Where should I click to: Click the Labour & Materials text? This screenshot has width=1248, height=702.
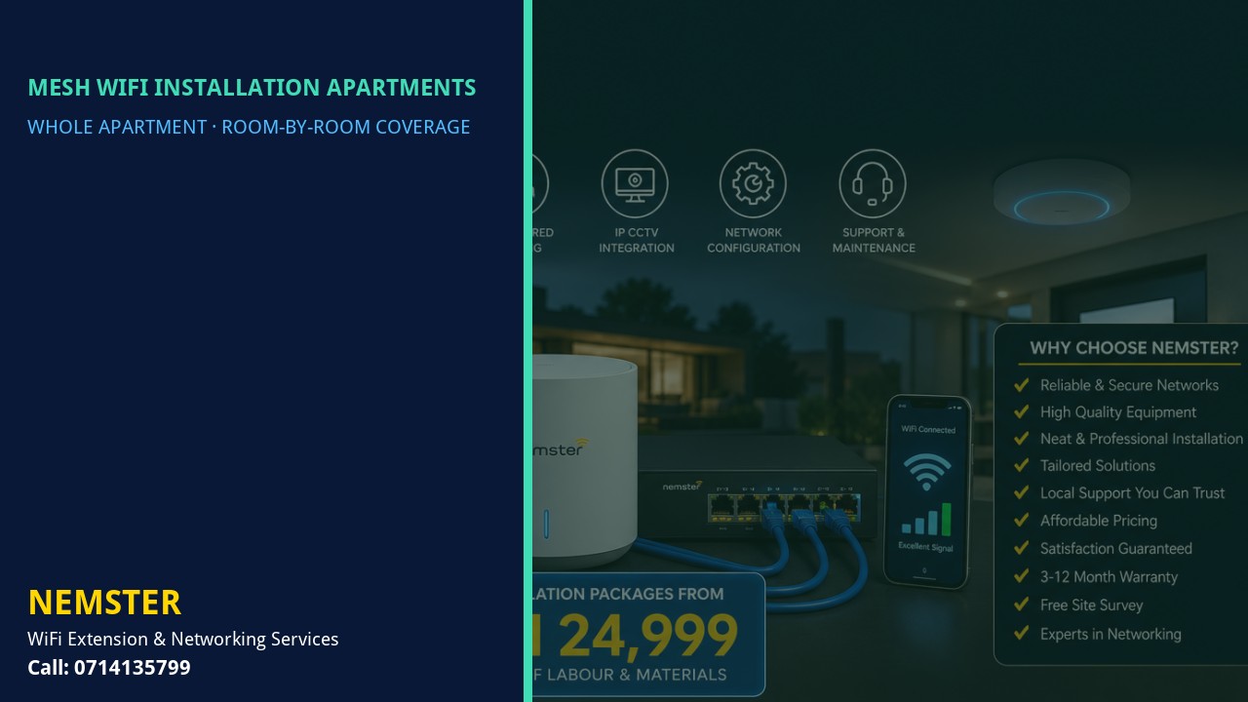[637, 675]
